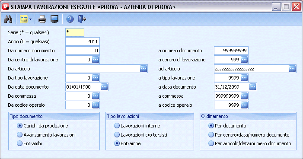Image resolution: width=303 pixels, height=159 pixels.
Task: Open the dropdown arrow beside the list icon
Action: [31, 19]
